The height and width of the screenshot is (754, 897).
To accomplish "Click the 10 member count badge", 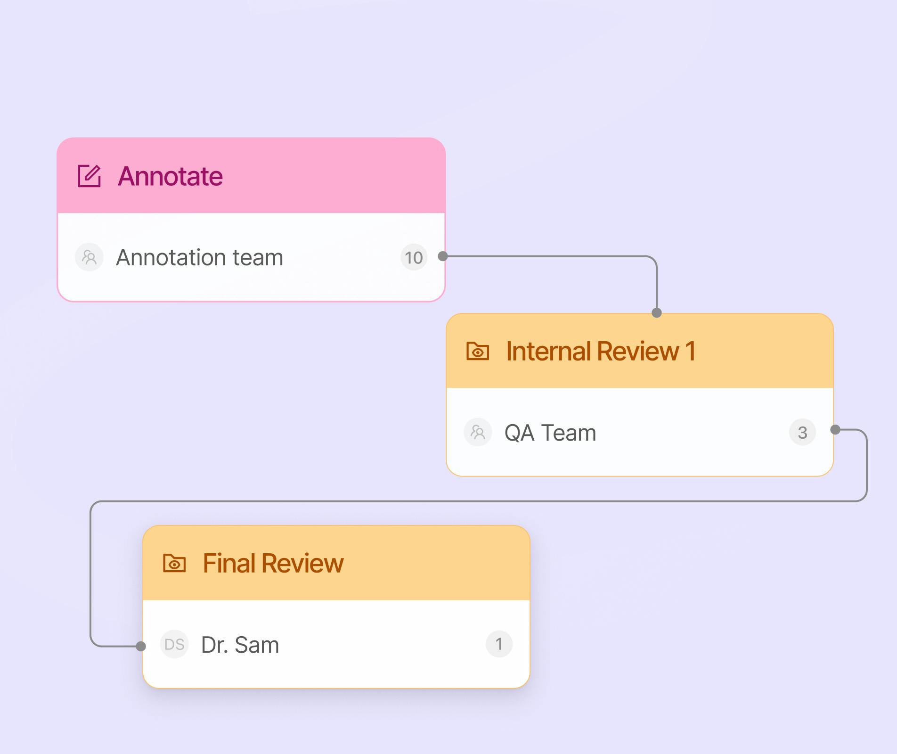I will point(414,257).
